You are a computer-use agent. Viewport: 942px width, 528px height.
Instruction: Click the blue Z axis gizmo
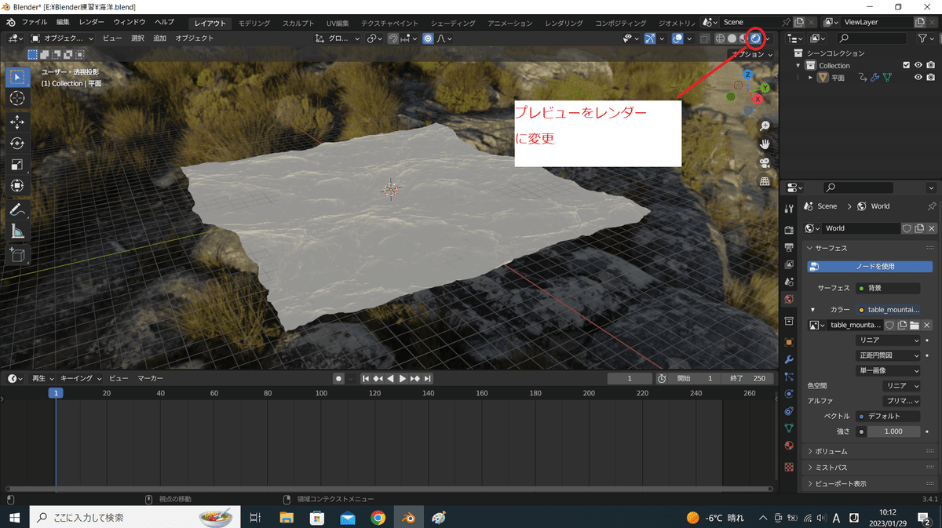click(748, 75)
